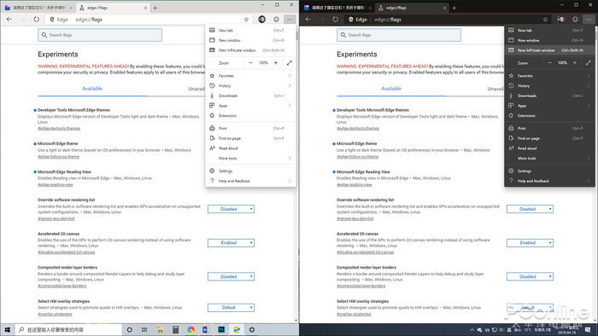The image size is (598, 336).
Task: Click the zoom-out minus in the light menu
Action: [x=250, y=63]
